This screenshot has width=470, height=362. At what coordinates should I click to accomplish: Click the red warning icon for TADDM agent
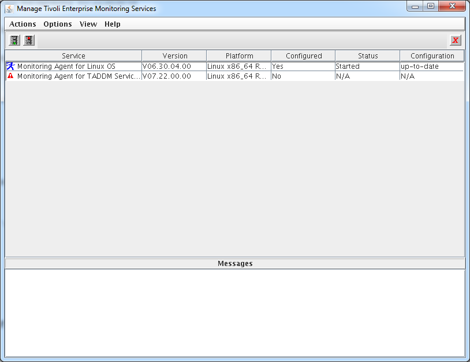tap(10, 76)
